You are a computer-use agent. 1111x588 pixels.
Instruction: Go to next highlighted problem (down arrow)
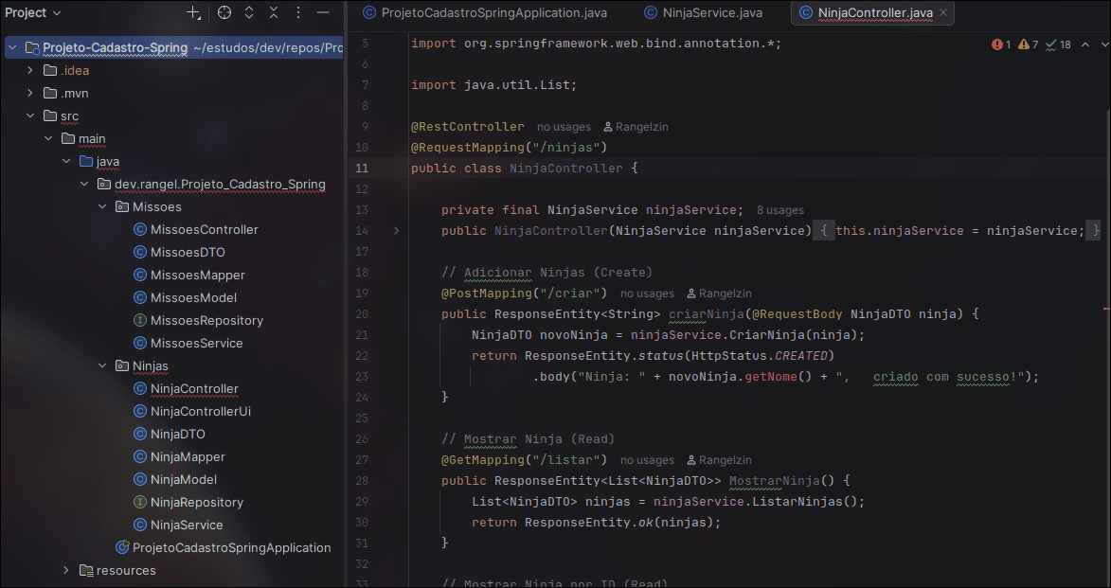pos(1104,45)
